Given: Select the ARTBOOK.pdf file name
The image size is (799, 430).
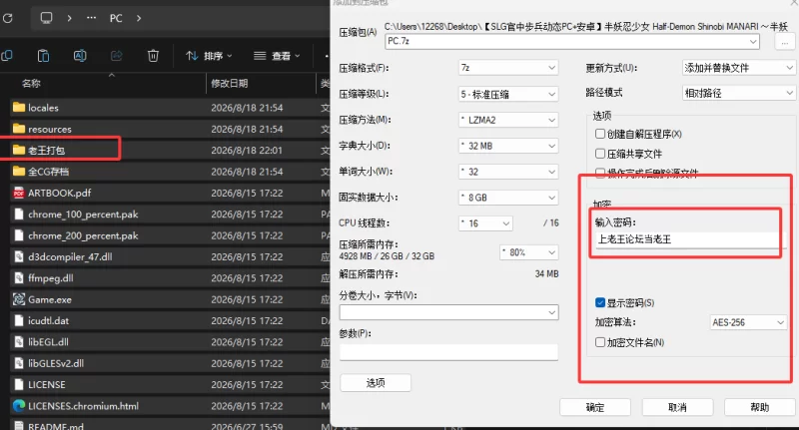Looking at the screenshot, I should point(60,193).
